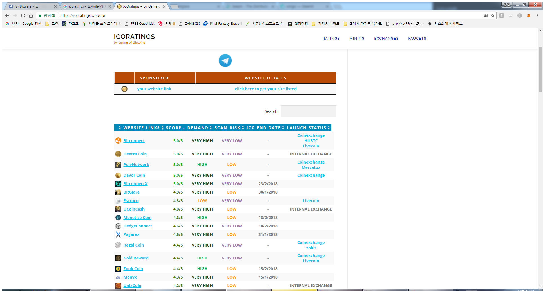Open the FFBE Quest List bookmark
The width and height of the screenshot is (545, 291).
pos(140,24)
